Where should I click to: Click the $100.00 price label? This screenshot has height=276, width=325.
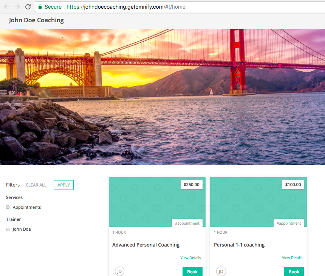tap(293, 185)
